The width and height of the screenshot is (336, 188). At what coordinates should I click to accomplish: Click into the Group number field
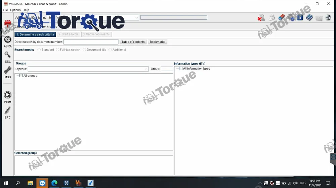pyautogui.click(x=167, y=69)
